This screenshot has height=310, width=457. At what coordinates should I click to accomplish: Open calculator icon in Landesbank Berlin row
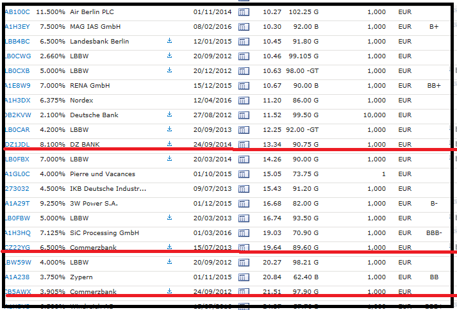(x=244, y=42)
